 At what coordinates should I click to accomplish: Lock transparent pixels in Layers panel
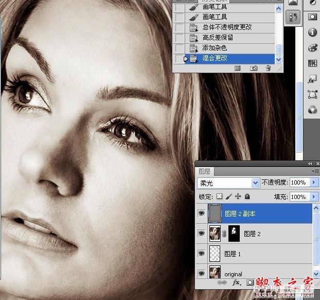[x=219, y=196]
